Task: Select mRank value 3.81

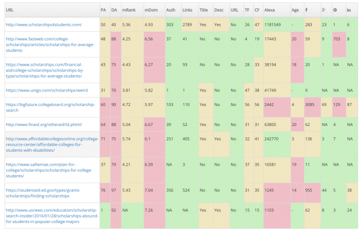Action: [126, 90]
